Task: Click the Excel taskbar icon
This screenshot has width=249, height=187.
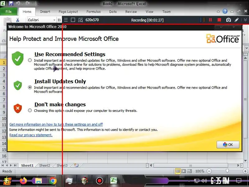Action: tap(114, 181)
